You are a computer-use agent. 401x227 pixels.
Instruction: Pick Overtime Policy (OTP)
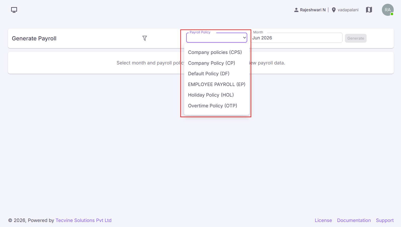pyautogui.click(x=217, y=106)
